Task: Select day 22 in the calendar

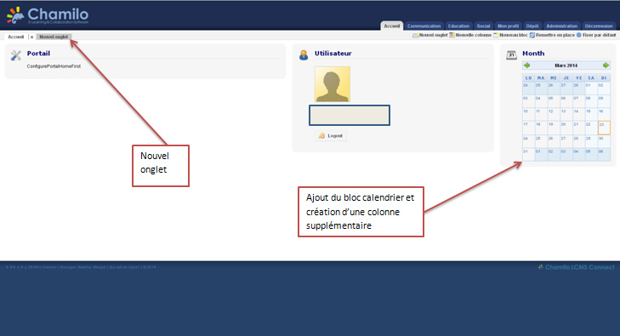Action: pyautogui.click(x=591, y=128)
